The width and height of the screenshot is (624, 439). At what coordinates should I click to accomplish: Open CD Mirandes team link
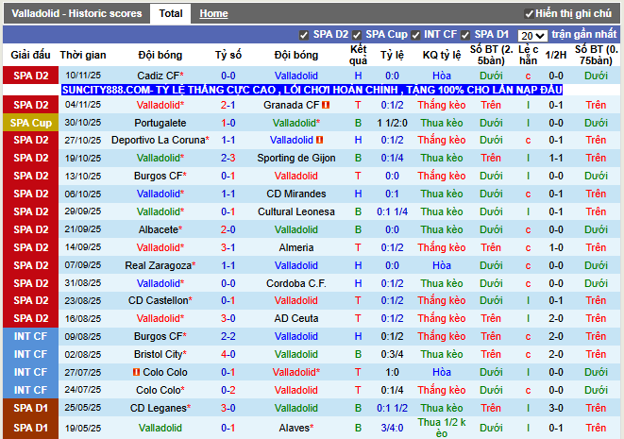tap(296, 194)
